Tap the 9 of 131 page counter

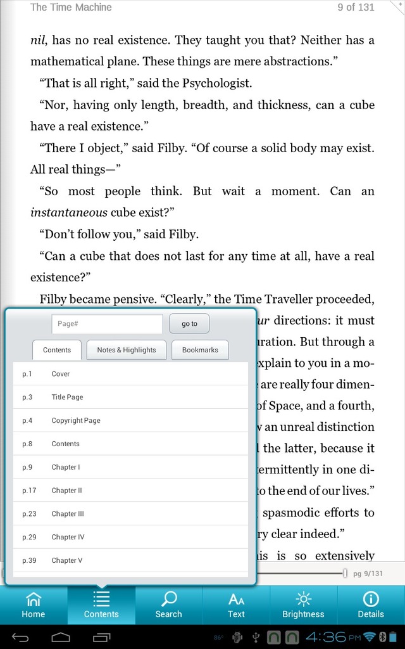click(356, 7)
